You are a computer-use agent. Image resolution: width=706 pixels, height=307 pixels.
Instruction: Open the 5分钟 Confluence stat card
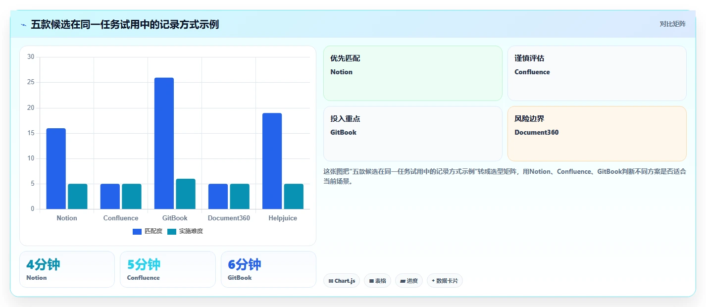168,269
